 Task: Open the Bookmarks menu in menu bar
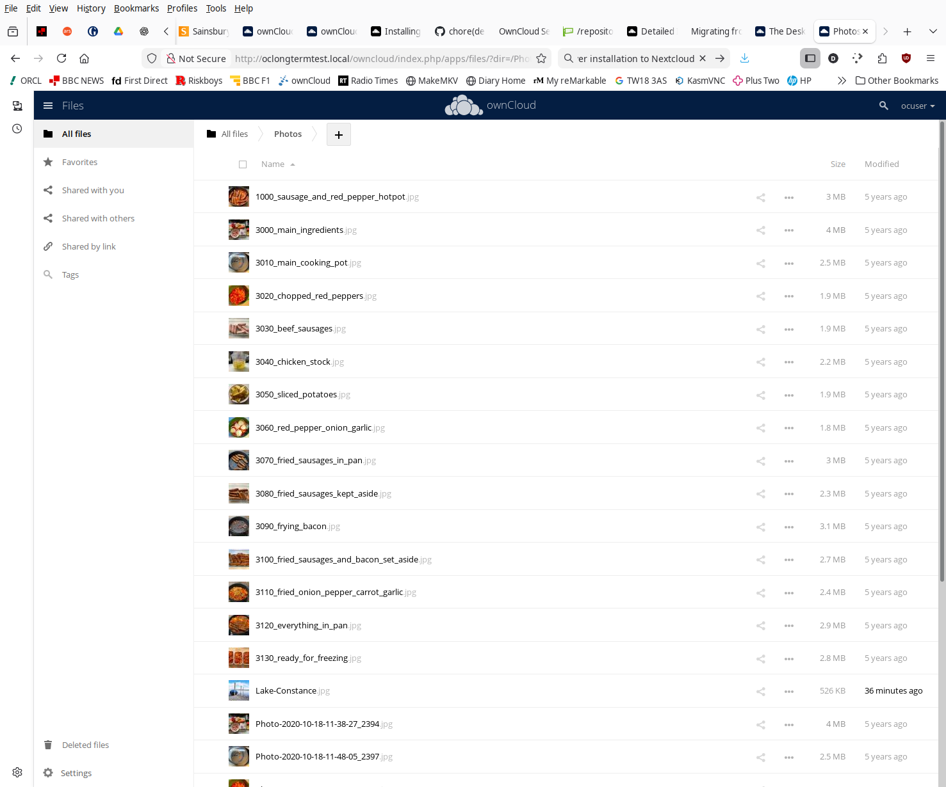[x=136, y=8]
